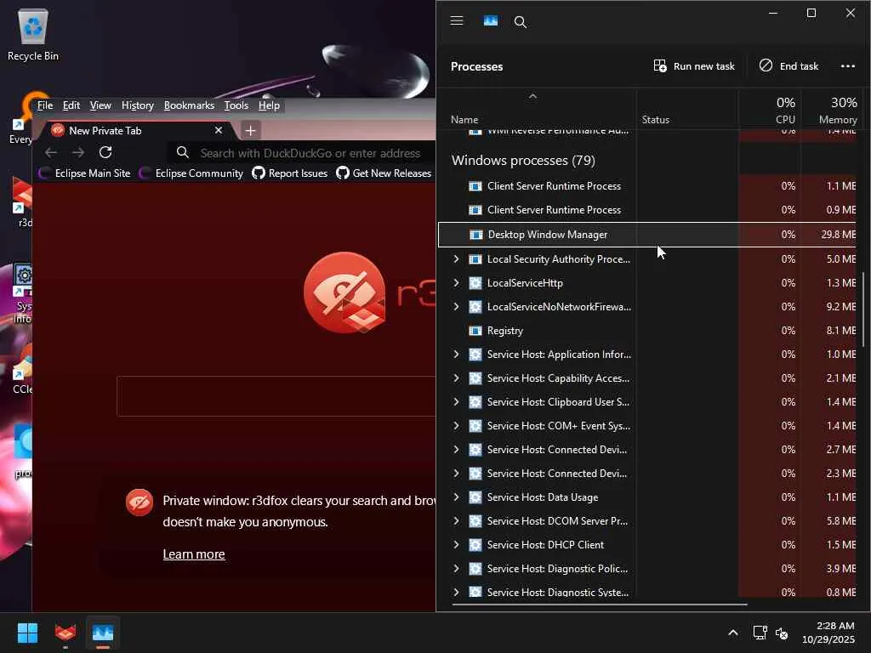The width and height of the screenshot is (871, 653).
Task: Click the browser Forward arrow
Action: (x=78, y=153)
